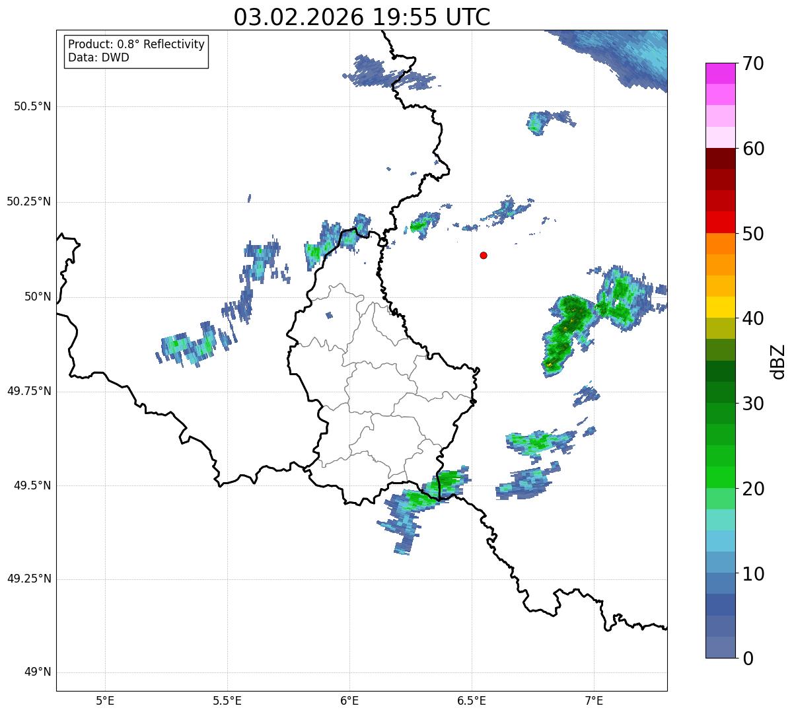Click the 7°E longitude label
This screenshot has height=714, width=794.
click(594, 701)
